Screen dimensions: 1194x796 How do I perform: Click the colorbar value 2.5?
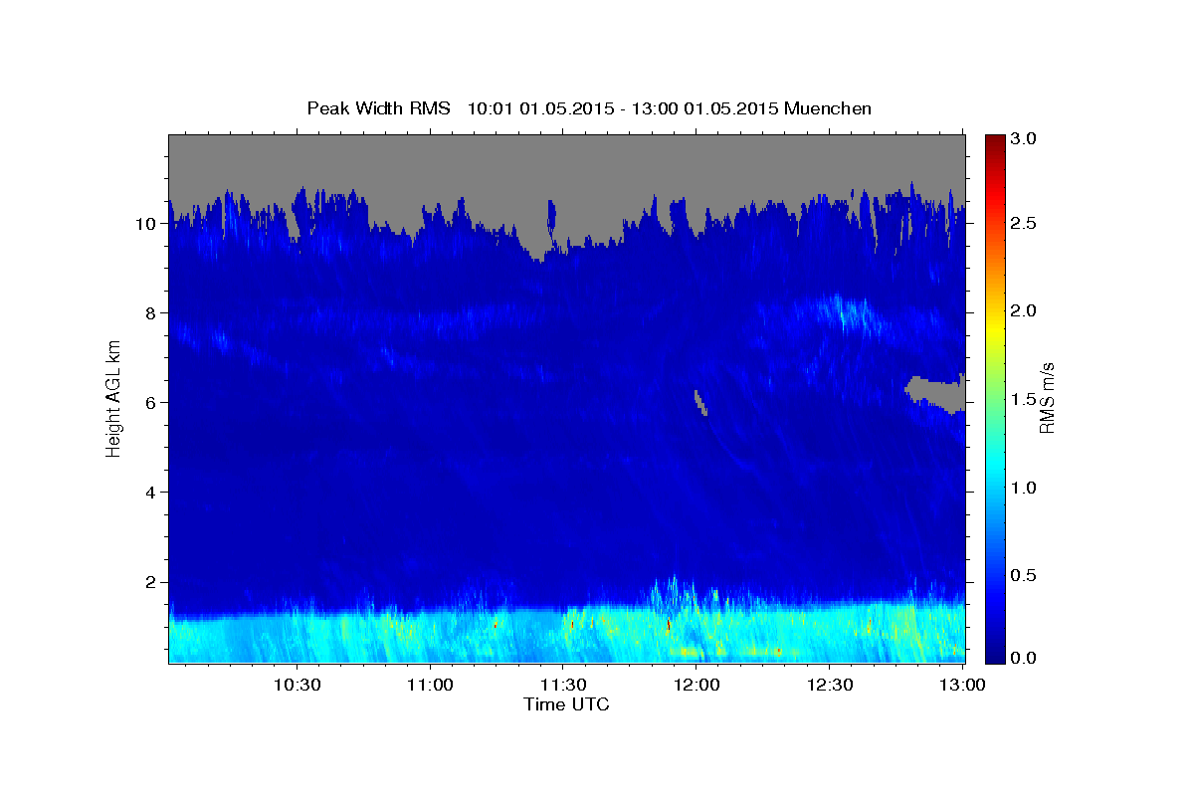click(1025, 224)
